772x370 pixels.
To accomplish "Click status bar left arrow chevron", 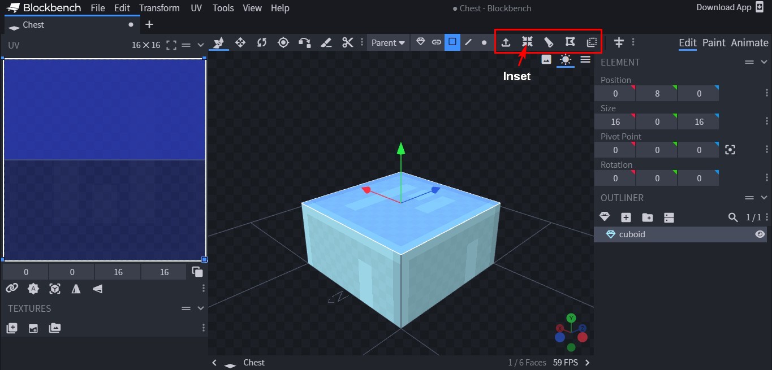I will coord(214,363).
